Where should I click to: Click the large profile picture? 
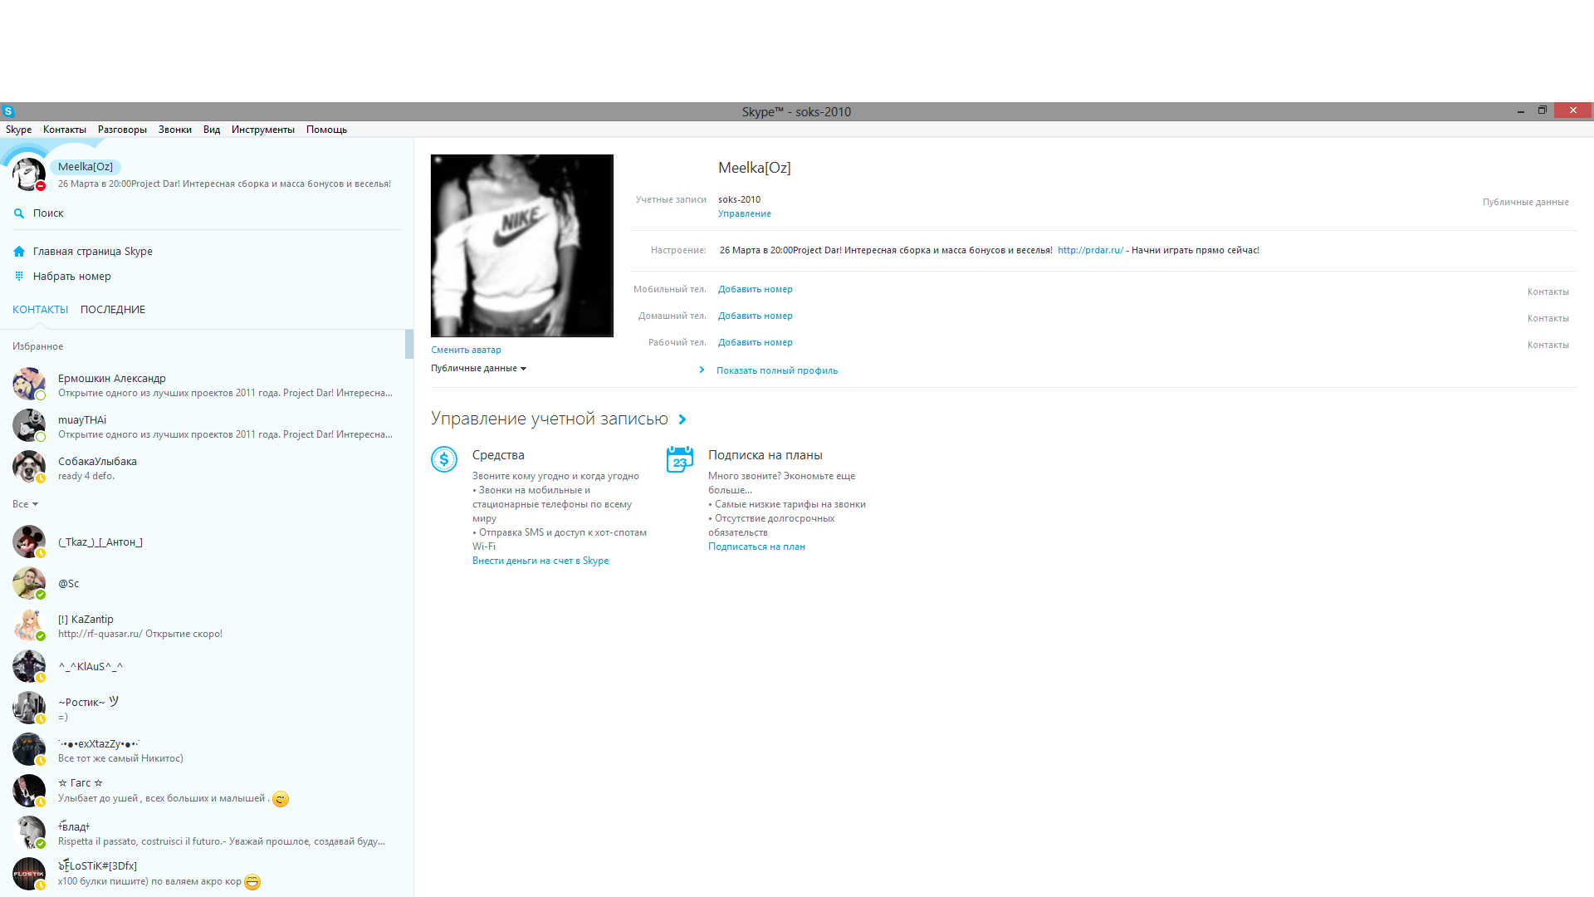(522, 246)
